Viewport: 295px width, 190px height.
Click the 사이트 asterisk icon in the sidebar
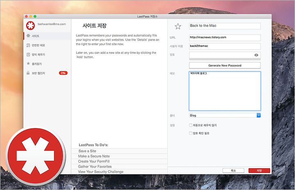pos(28,36)
